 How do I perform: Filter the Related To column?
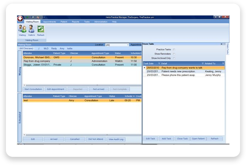(x=223, y=63)
